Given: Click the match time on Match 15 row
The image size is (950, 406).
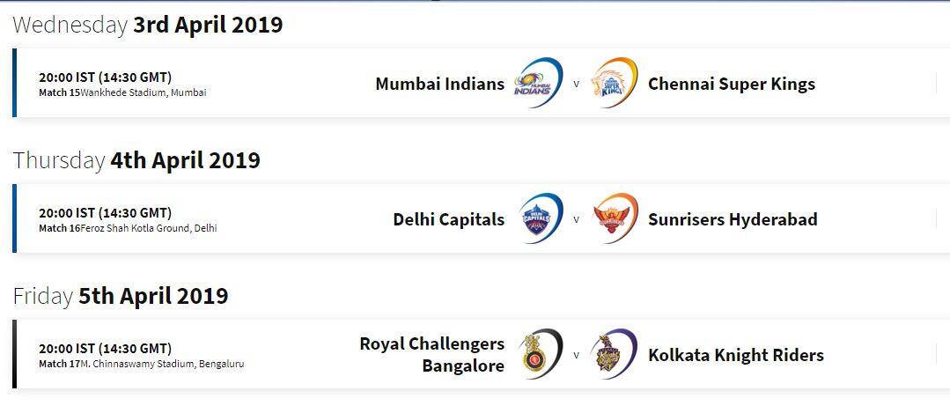Looking at the screenshot, I should coord(106,78).
